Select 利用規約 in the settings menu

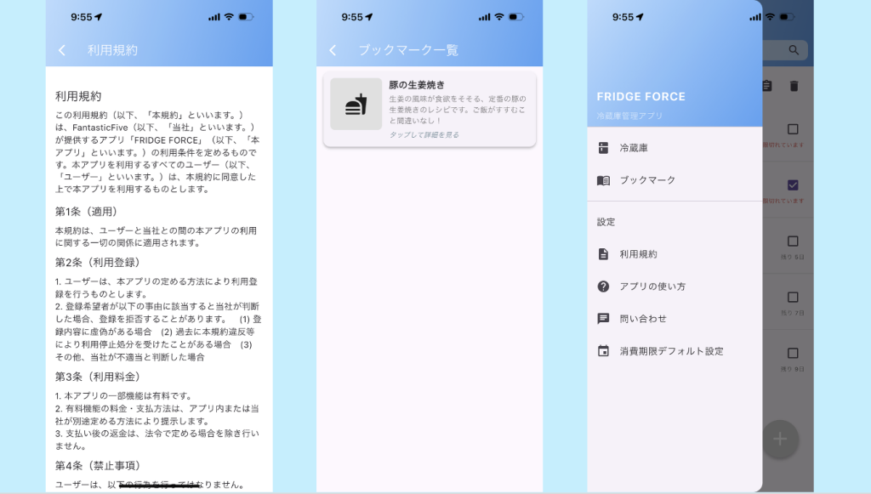tap(638, 254)
